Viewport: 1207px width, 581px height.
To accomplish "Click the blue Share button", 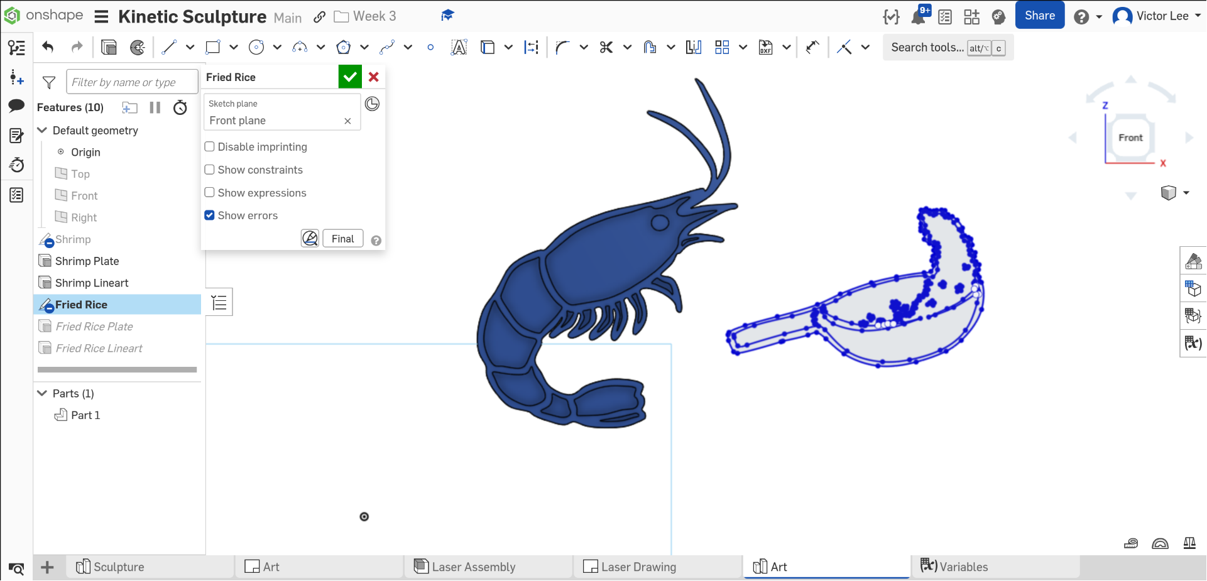I will (1039, 16).
